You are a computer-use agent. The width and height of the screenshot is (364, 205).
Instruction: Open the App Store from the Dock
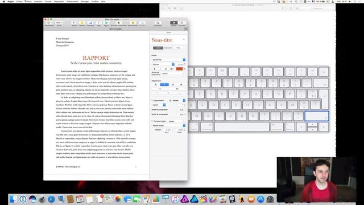[x=260, y=199]
